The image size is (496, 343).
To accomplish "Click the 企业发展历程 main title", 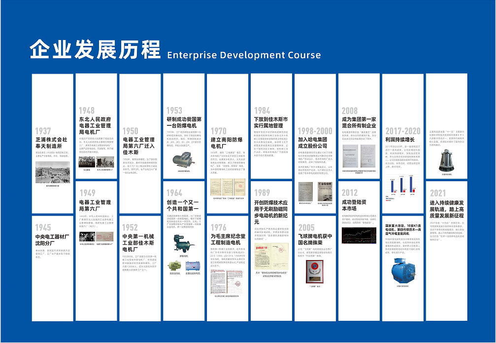I will [x=95, y=50].
